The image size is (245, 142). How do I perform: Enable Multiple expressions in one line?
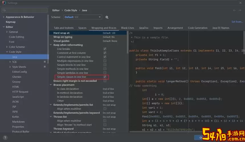coord(105,61)
